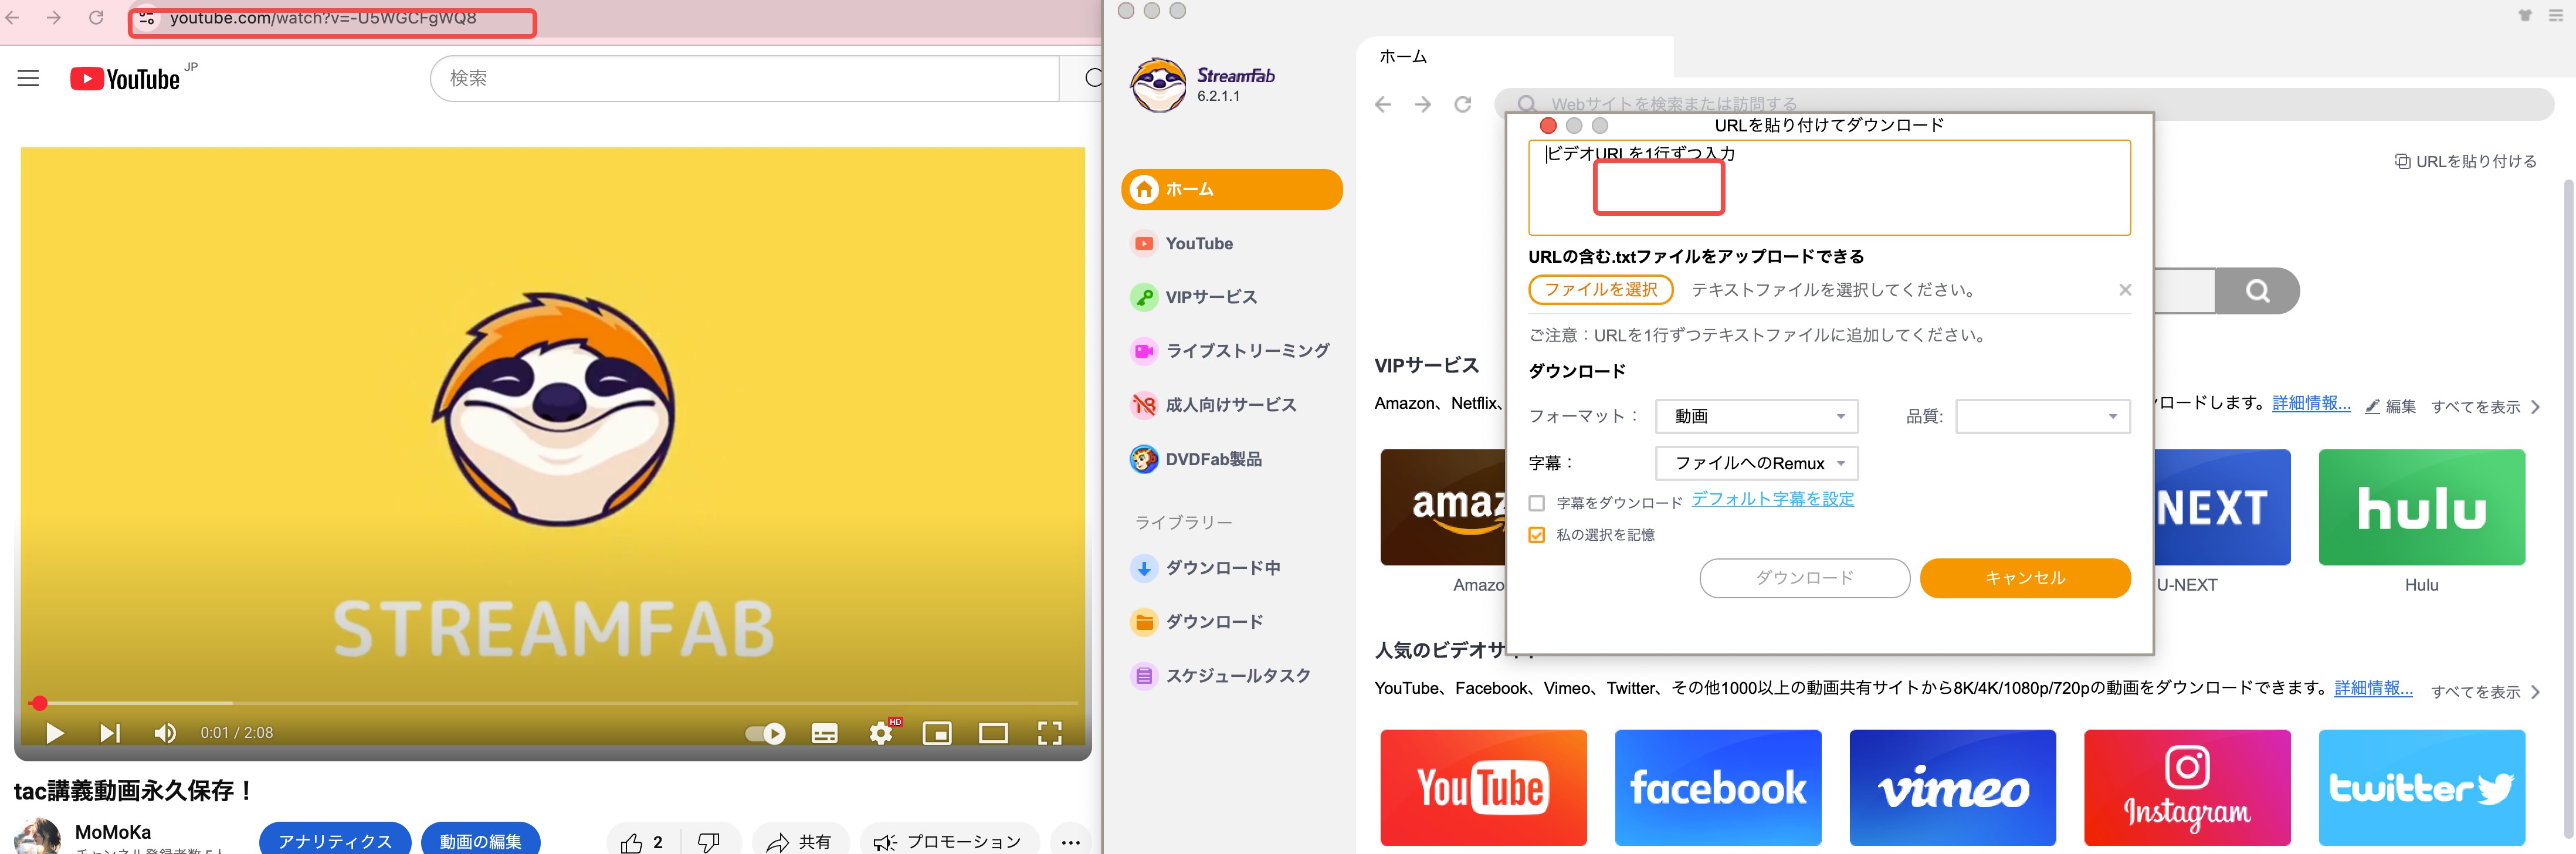This screenshot has height=854, width=2576.
Task: Open フォーマット 動画 dropdown
Action: [x=1757, y=416]
